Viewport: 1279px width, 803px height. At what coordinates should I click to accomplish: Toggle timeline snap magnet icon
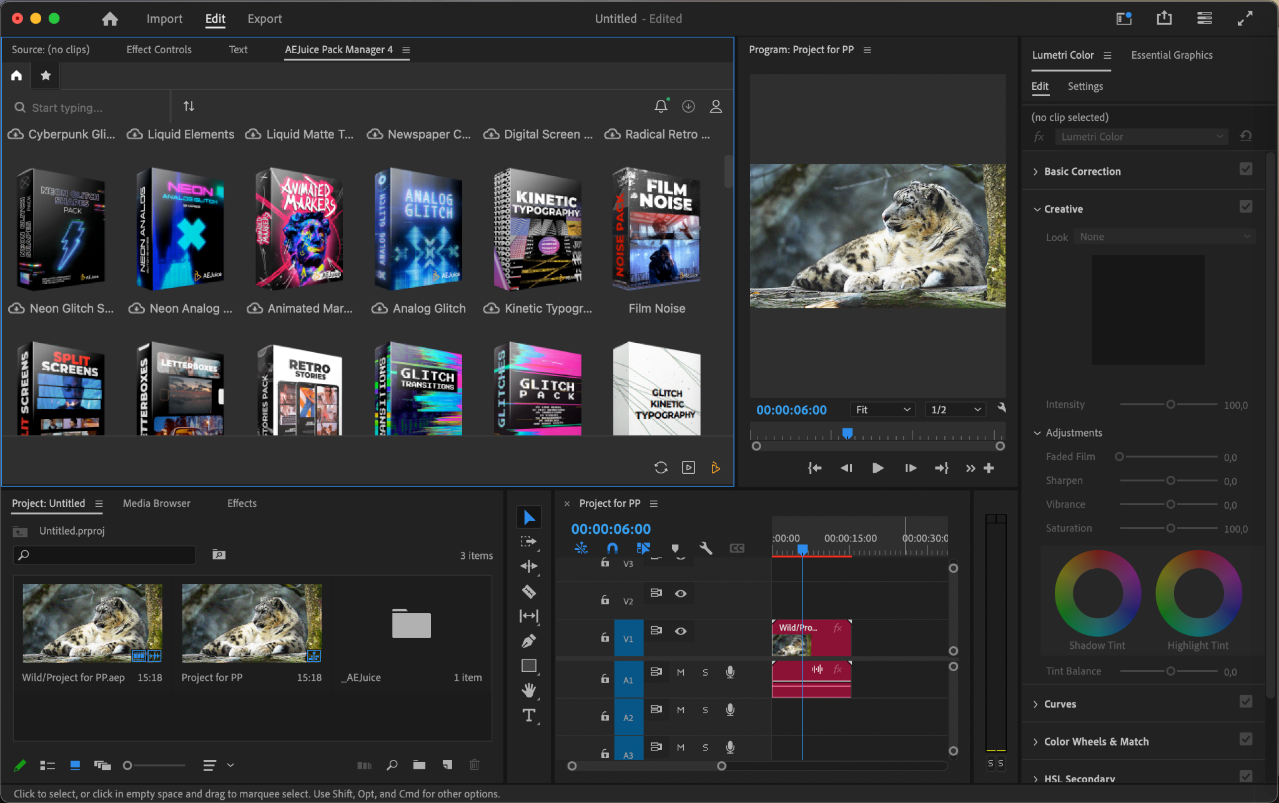[x=612, y=548]
